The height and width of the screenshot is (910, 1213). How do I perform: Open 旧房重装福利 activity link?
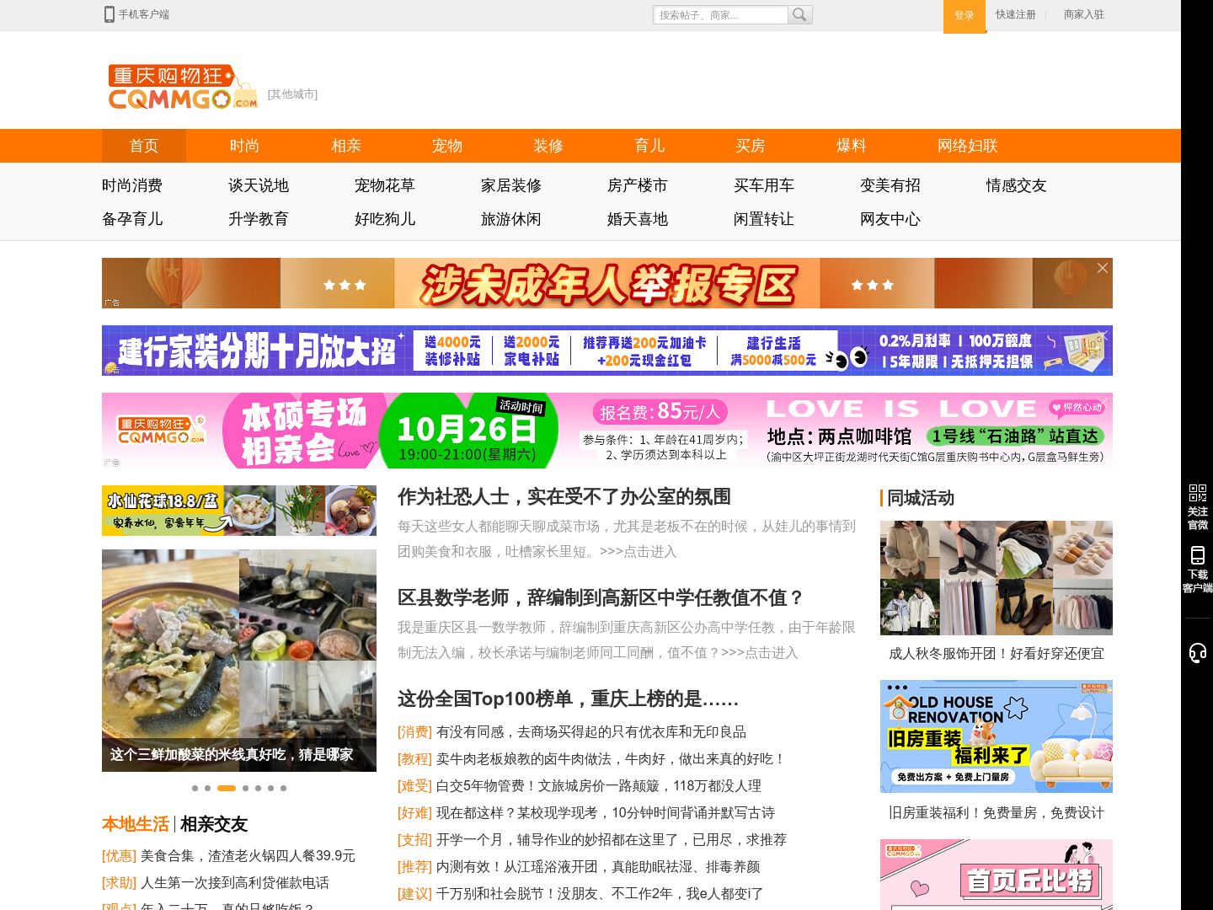pyautogui.click(x=997, y=813)
